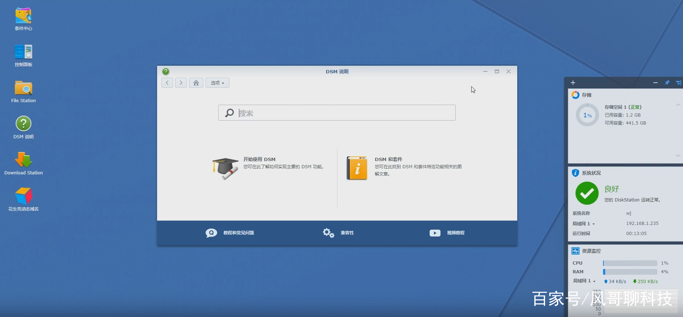Open the graduation cap 开始使用 DSM icon
The image size is (683, 317).
225,168
